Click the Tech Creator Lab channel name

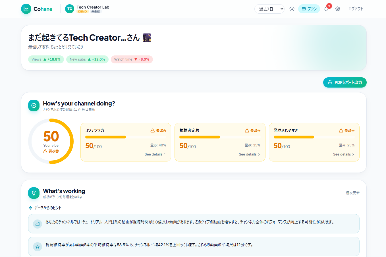click(x=93, y=7)
